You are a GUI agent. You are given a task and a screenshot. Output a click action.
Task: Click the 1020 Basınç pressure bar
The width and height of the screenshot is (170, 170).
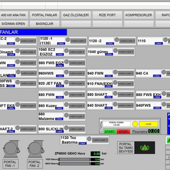point(74,159)
